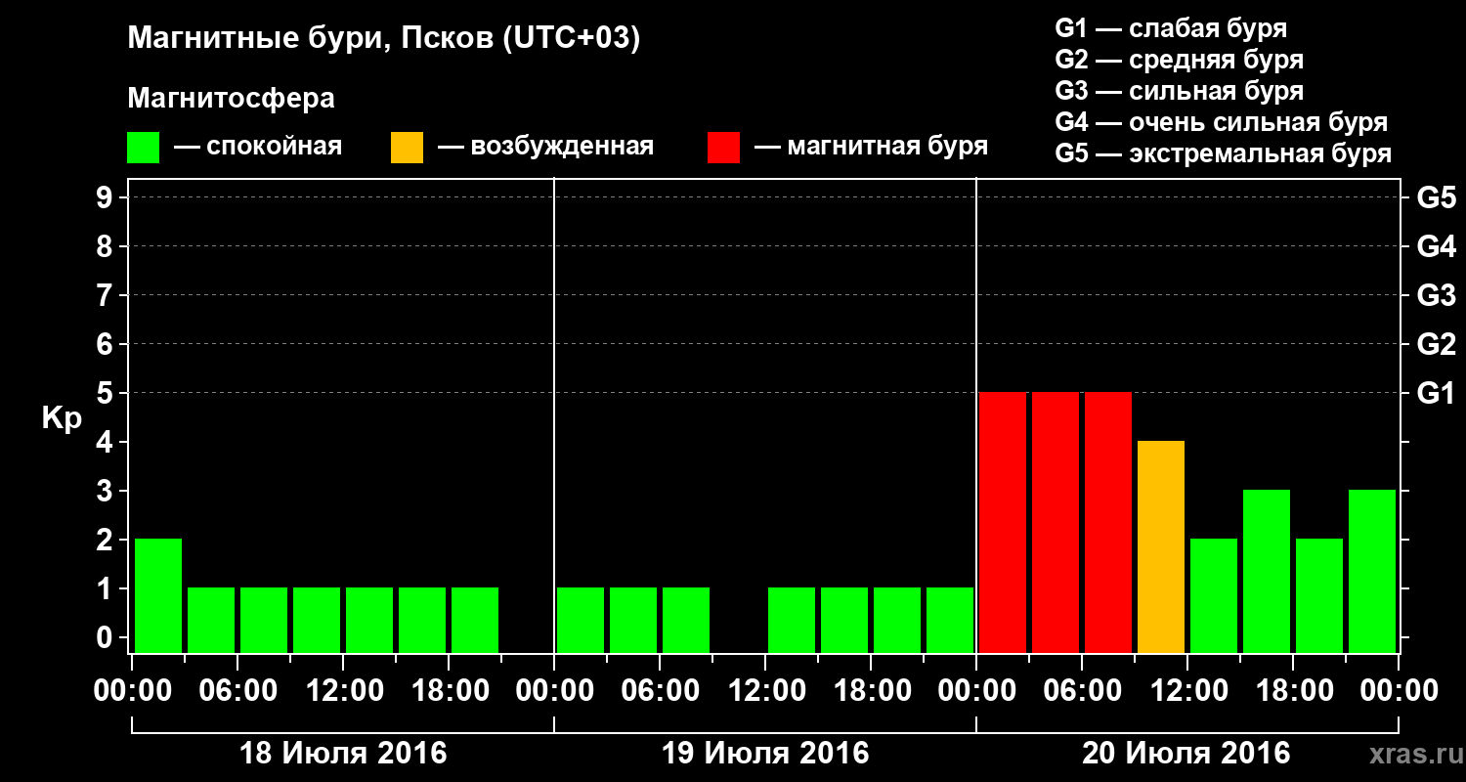Click the last green bar on 20 July
This screenshot has width=1466, height=782.
point(1372,571)
